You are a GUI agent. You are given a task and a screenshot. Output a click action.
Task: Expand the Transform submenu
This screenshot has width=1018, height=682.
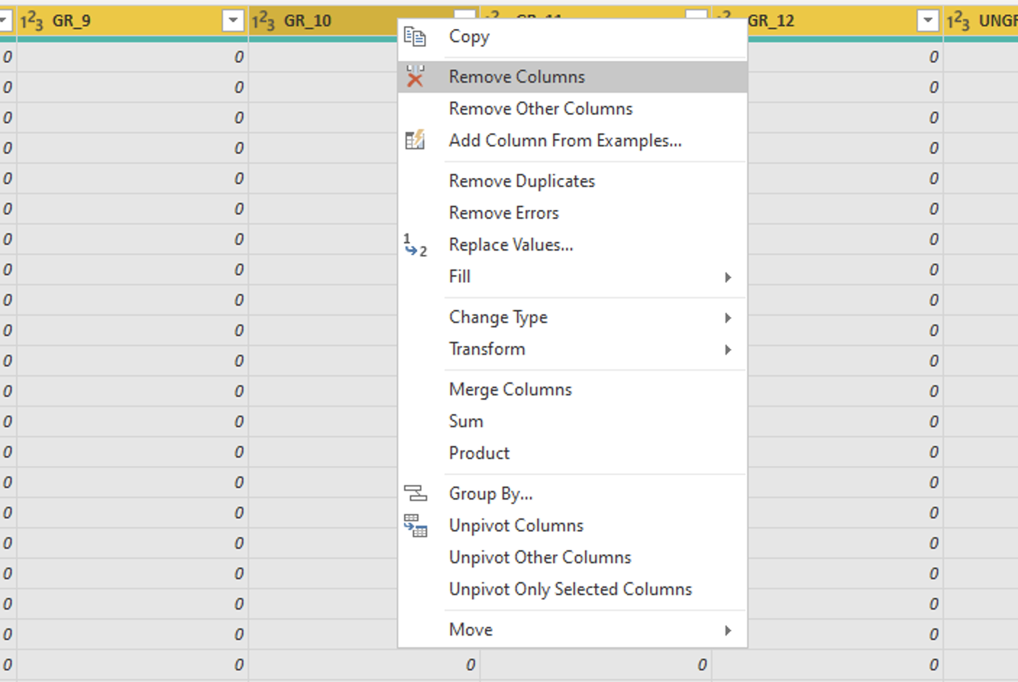(x=728, y=350)
